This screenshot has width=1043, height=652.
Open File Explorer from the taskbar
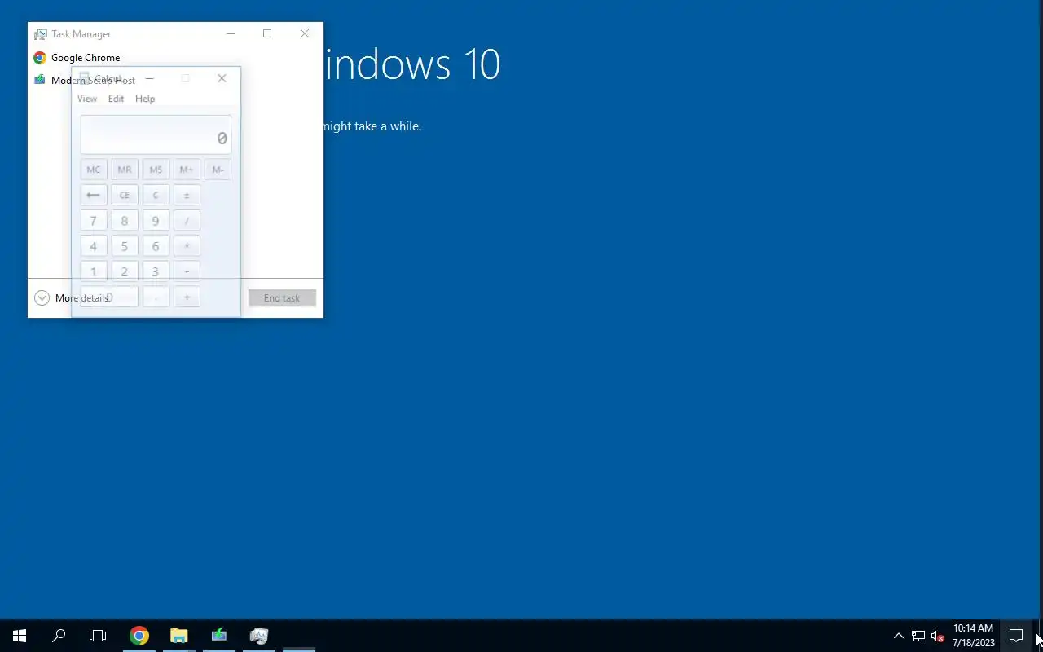179,636
